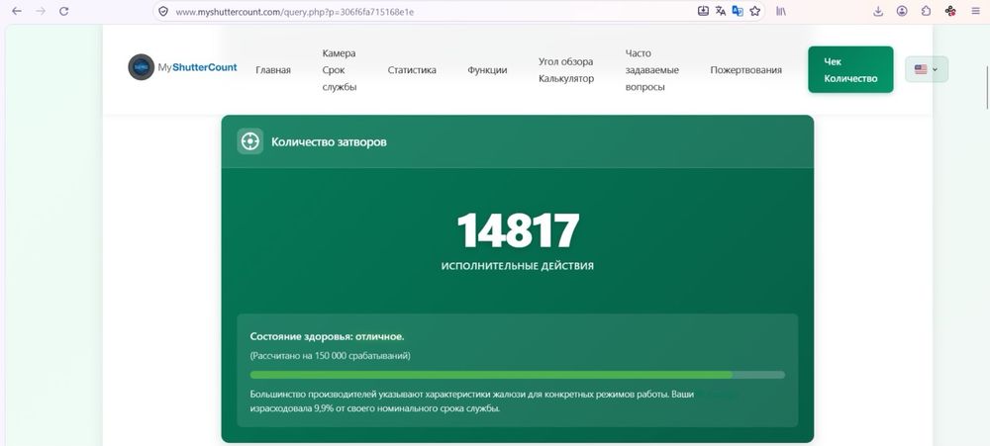Open the Статистика menu item
The height and width of the screenshot is (446, 990).
pos(412,70)
